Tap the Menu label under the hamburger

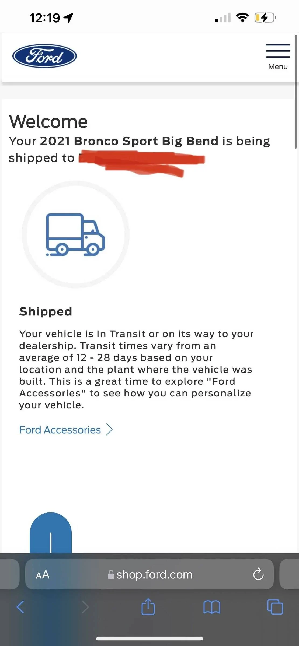click(x=278, y=66)
